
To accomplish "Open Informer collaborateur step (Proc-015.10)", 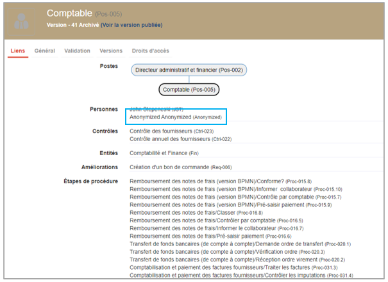I will pyautogui.click(x=237, y=189).
